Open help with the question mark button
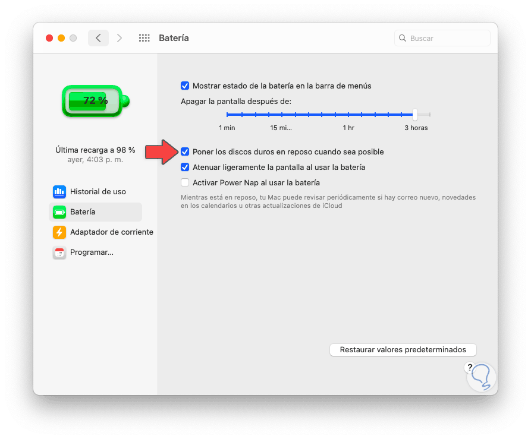Screen dimensions: 531x439 [x=470, y=367]
